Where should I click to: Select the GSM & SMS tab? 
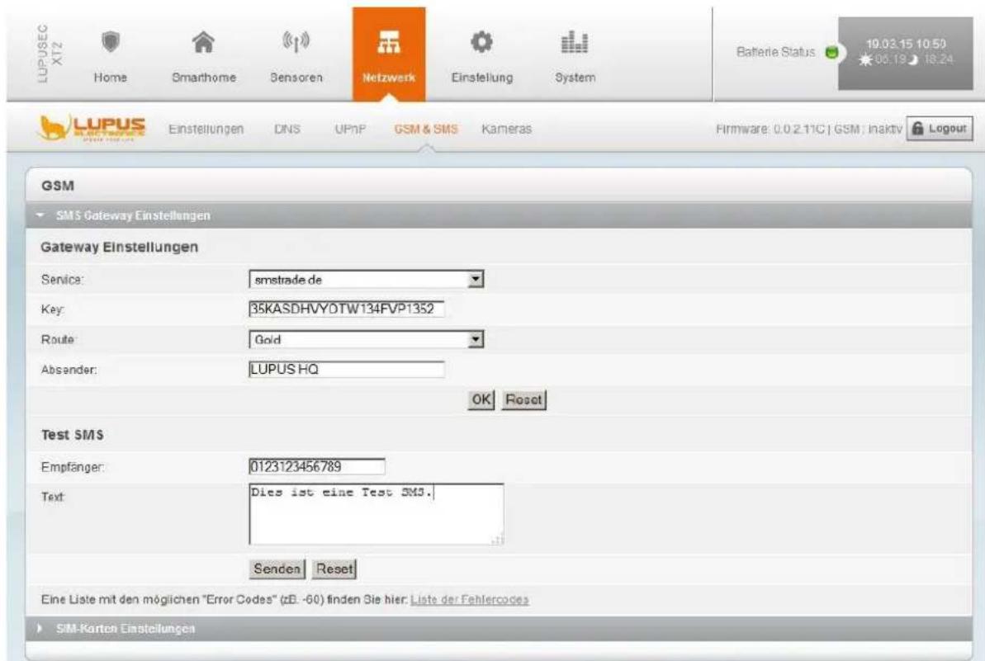(x=426, y=129)
